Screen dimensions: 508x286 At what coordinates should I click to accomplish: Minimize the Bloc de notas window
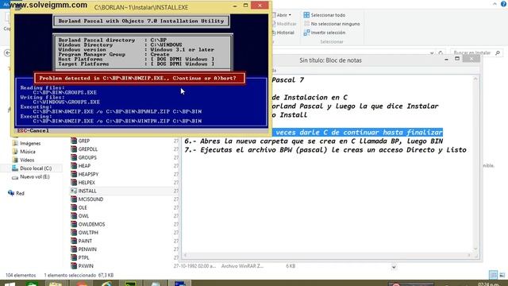pos(446,60)
